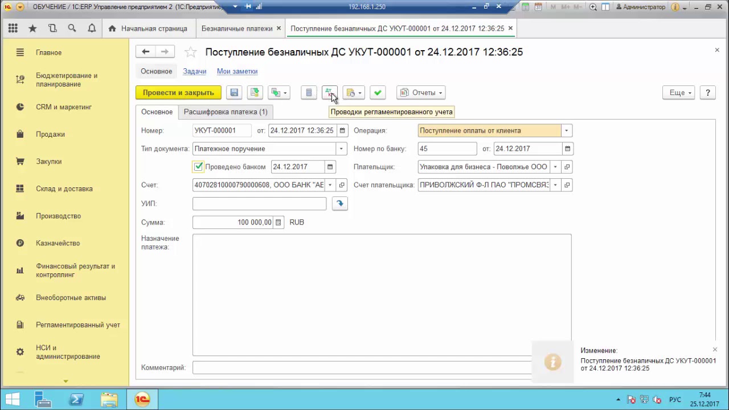
Task: Open Плательщик record with open icon
Action: pyautogui.click(x=567, y=167)
